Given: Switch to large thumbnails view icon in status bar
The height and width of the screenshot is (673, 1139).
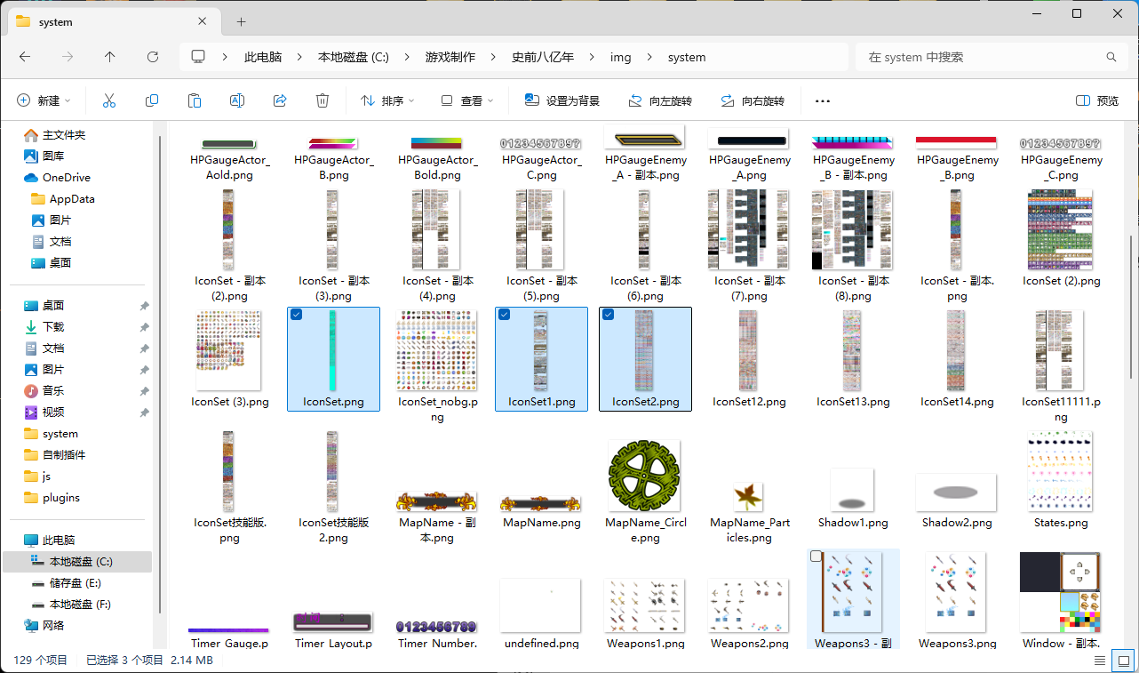Looking at the screenshot, I should (x=1124, y=661).
